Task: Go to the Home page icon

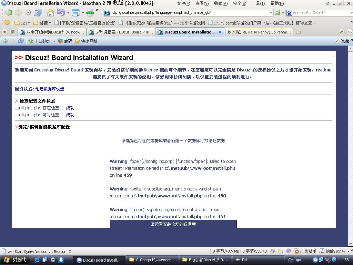Action: click(x=50, y=13)
